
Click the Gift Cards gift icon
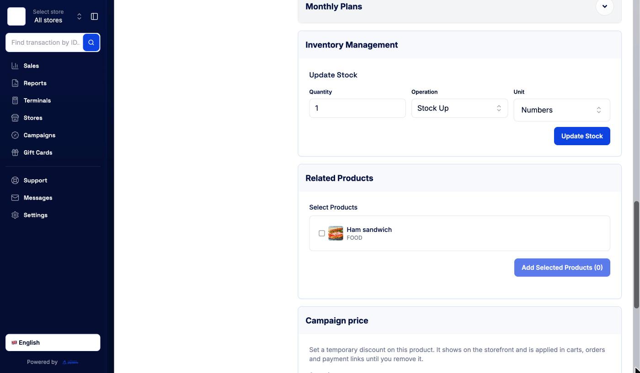point(15,152)
